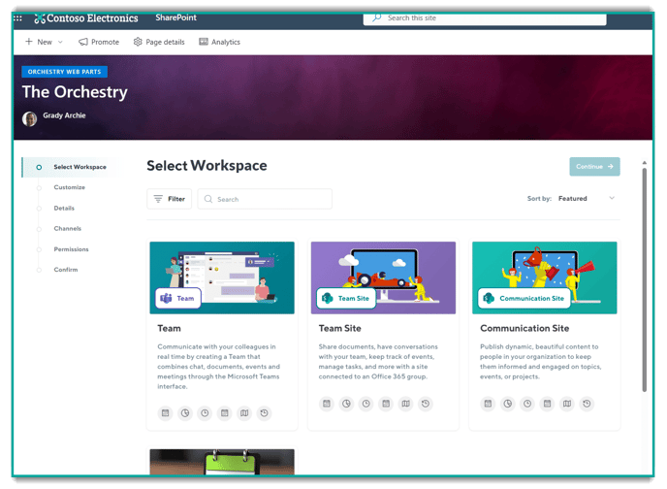This screenshot has height=489, width=667.
Task: Expand the New dropdown menu
Action: click(x=44, y=42)
